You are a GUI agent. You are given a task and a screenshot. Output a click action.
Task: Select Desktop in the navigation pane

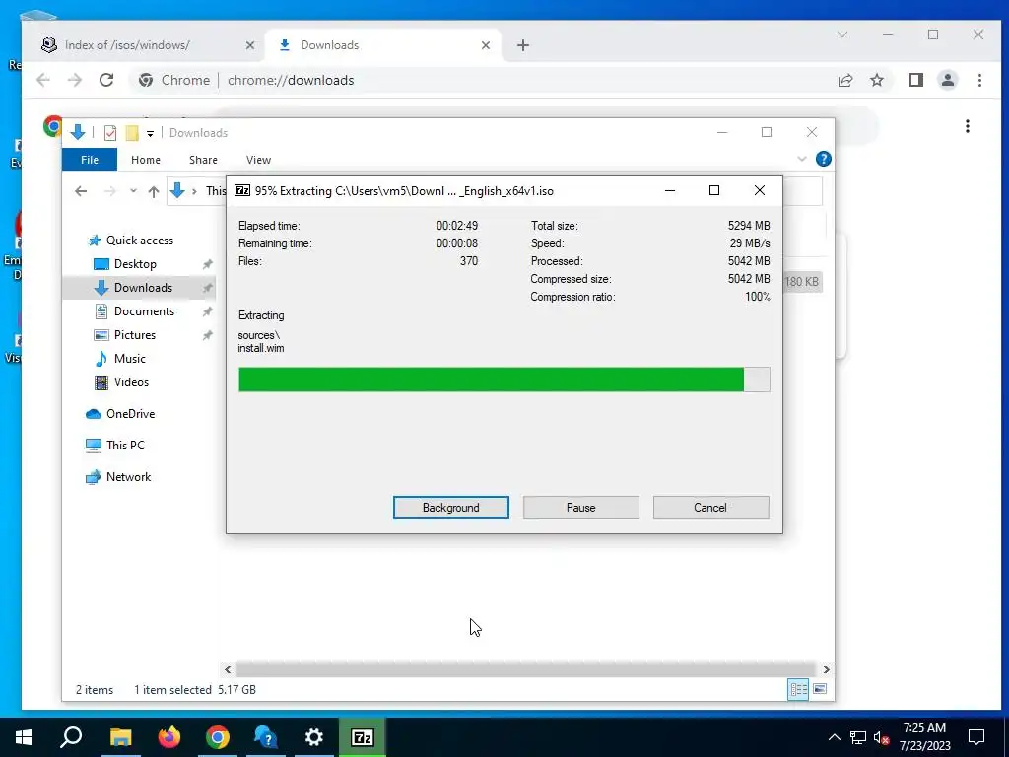tap(135, 264)
